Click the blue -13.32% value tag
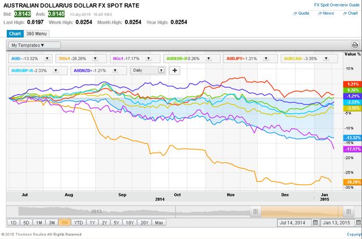Screen dimensions: 362x239 [352, 138]
